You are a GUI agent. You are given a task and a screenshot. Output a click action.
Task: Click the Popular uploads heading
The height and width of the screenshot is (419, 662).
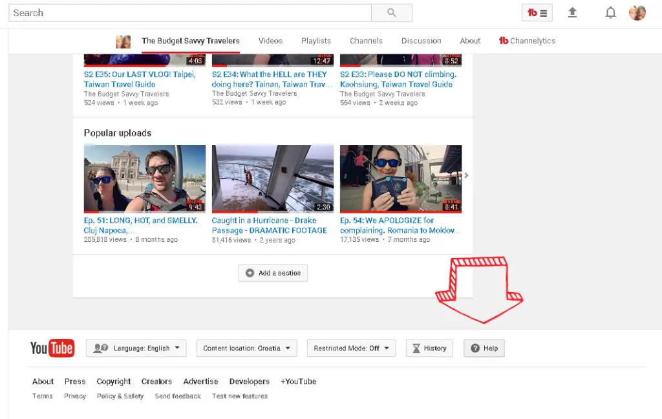[x=118, y=133]
